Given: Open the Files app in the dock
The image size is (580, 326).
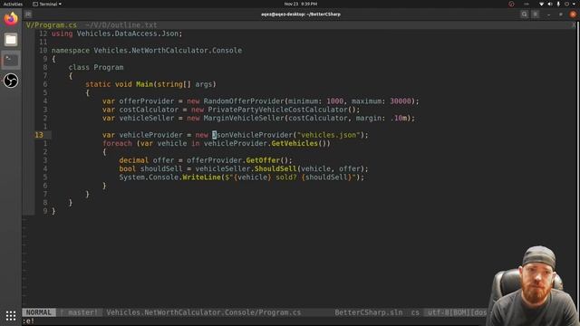Looking at the screenshot, I should tap(11, 40).
